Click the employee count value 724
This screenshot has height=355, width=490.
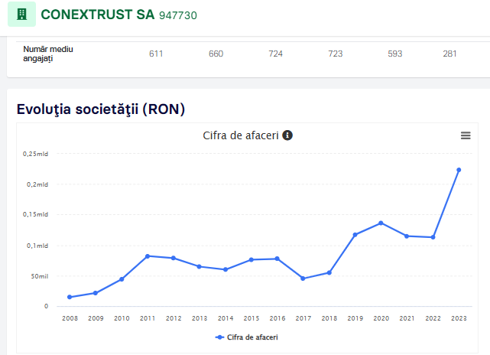(275, 54)
